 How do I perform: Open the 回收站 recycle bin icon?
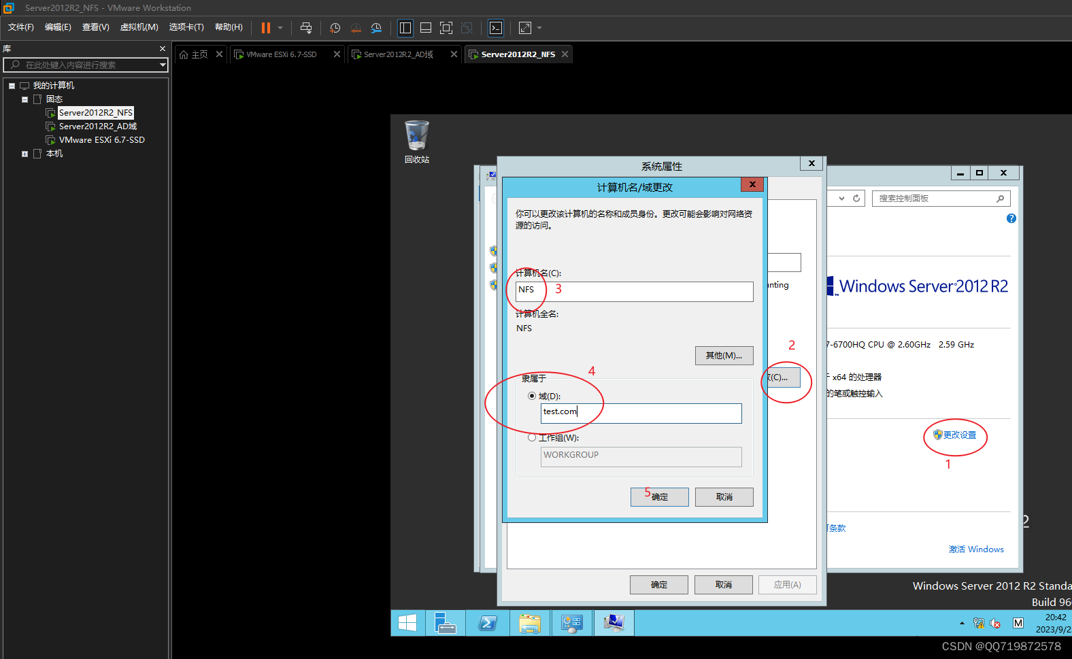click(417, 142)
